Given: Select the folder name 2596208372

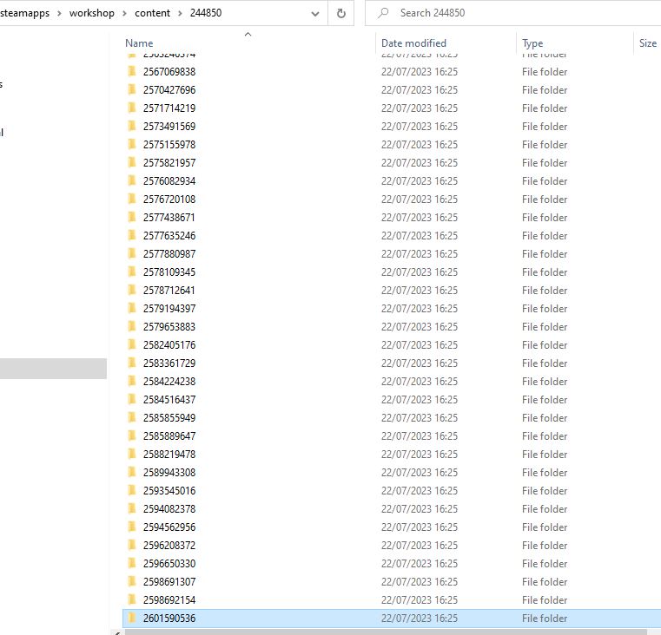Looking at the screenshot, I should 169,546.
